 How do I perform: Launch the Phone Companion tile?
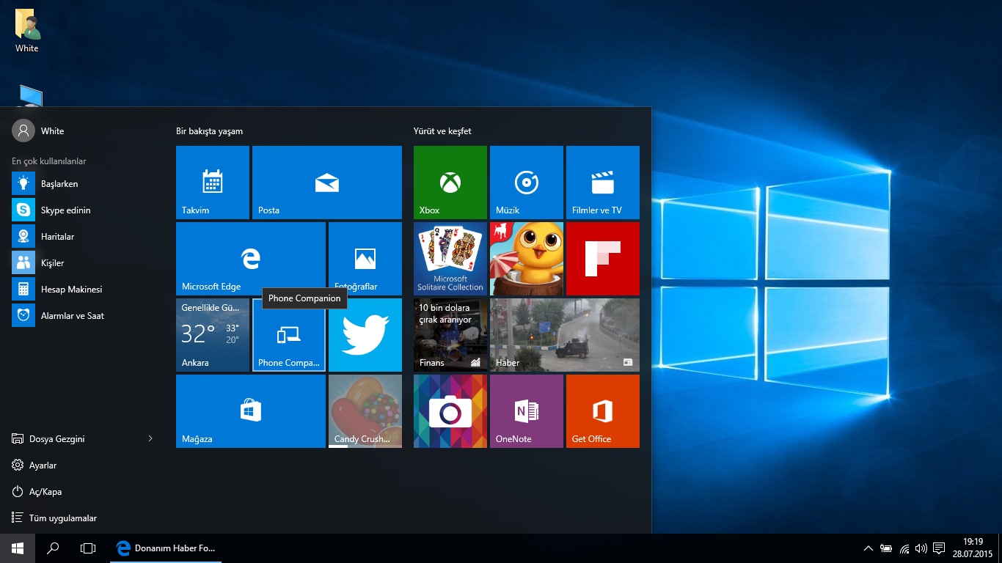[289, 335]
